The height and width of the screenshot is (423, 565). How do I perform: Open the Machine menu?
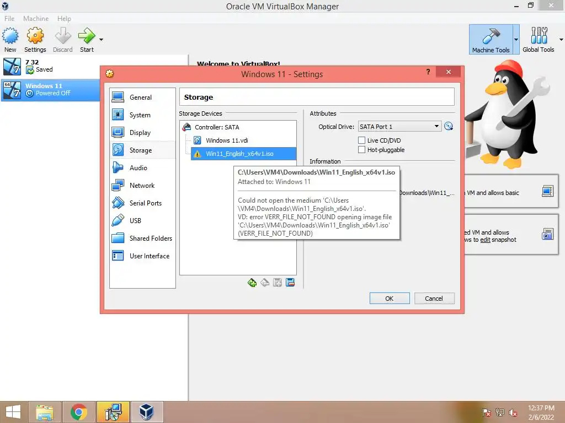pyautogui.click(x=36, y=18)
